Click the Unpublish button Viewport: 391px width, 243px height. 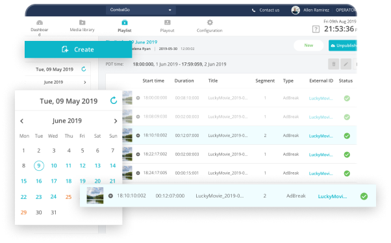click(343, 45)
